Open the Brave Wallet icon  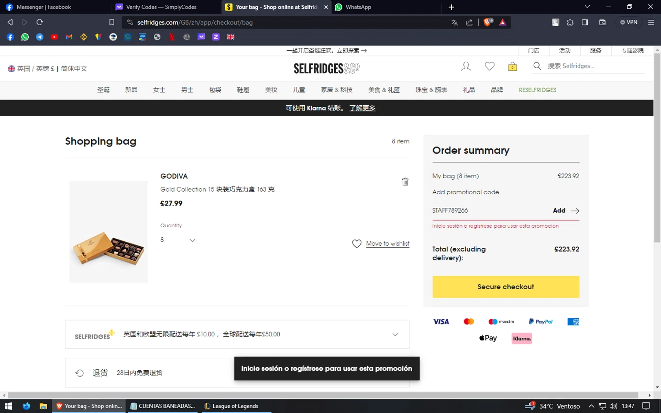pos(602,22)
